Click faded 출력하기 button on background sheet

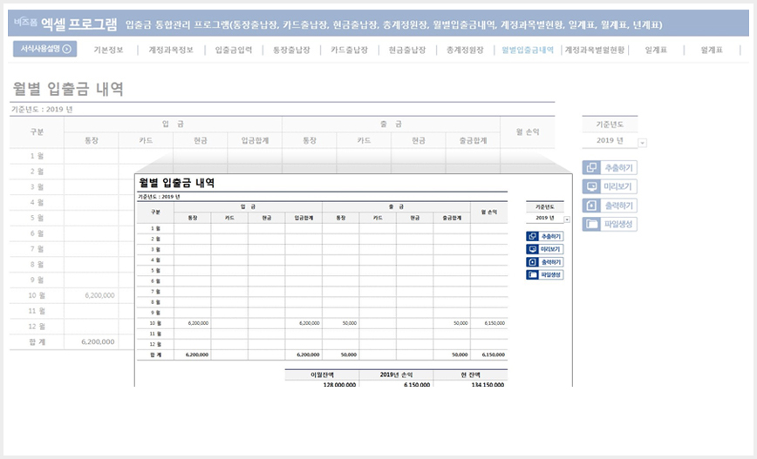610,206
